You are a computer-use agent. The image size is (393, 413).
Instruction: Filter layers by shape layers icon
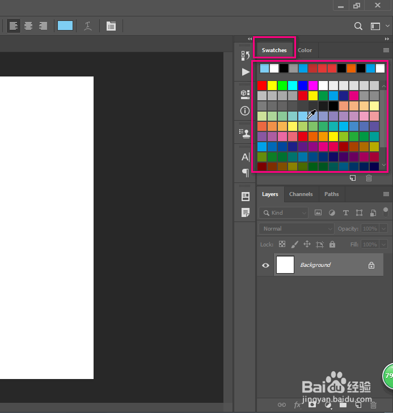point(359,213)
